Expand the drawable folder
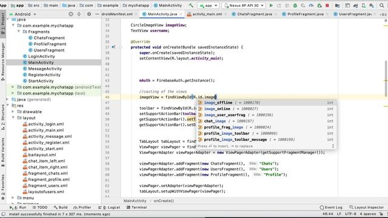The image size is (388, 218). 13,111
